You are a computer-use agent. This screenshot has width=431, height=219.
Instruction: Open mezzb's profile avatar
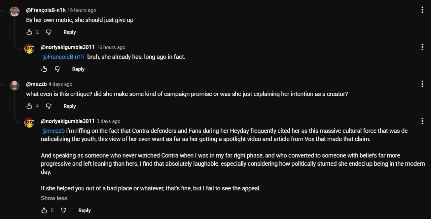coord(15,85)
